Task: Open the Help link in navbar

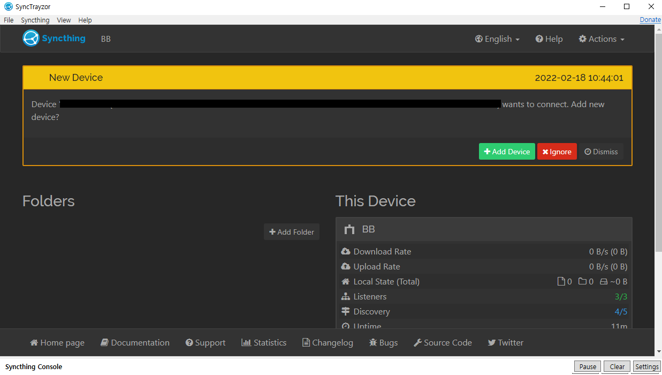Action: pos(549,39)
